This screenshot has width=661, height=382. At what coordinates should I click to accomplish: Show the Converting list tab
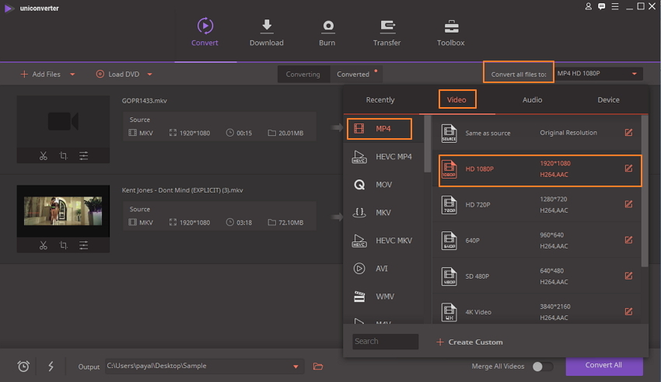coord(303,75)
